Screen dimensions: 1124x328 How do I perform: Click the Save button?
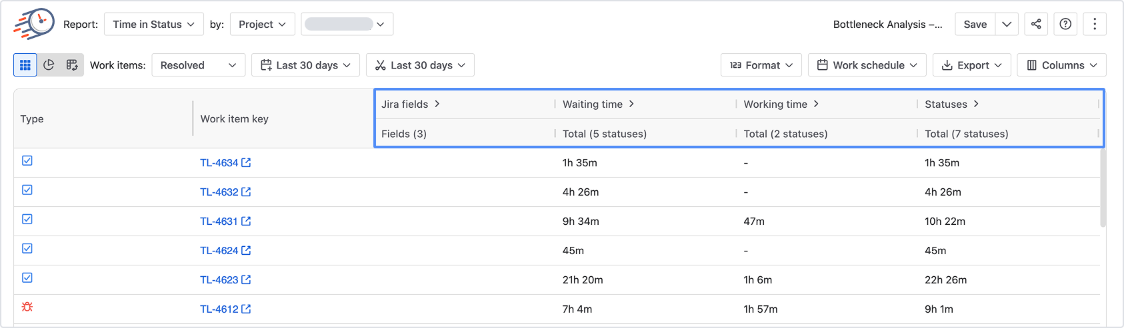(x=975, y=24)
